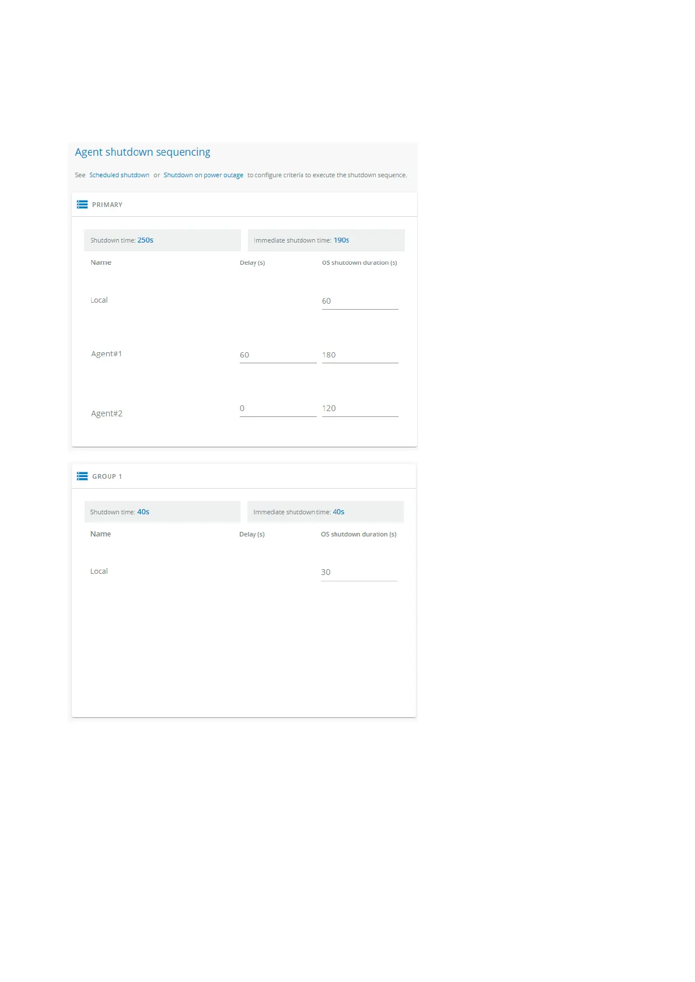
Task: Click the PRIMARY group list icon
Action: pos(82,205)
